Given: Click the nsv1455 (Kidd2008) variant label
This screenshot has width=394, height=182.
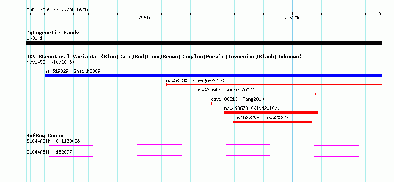Looking at the screenshot, I should (50, 62).
